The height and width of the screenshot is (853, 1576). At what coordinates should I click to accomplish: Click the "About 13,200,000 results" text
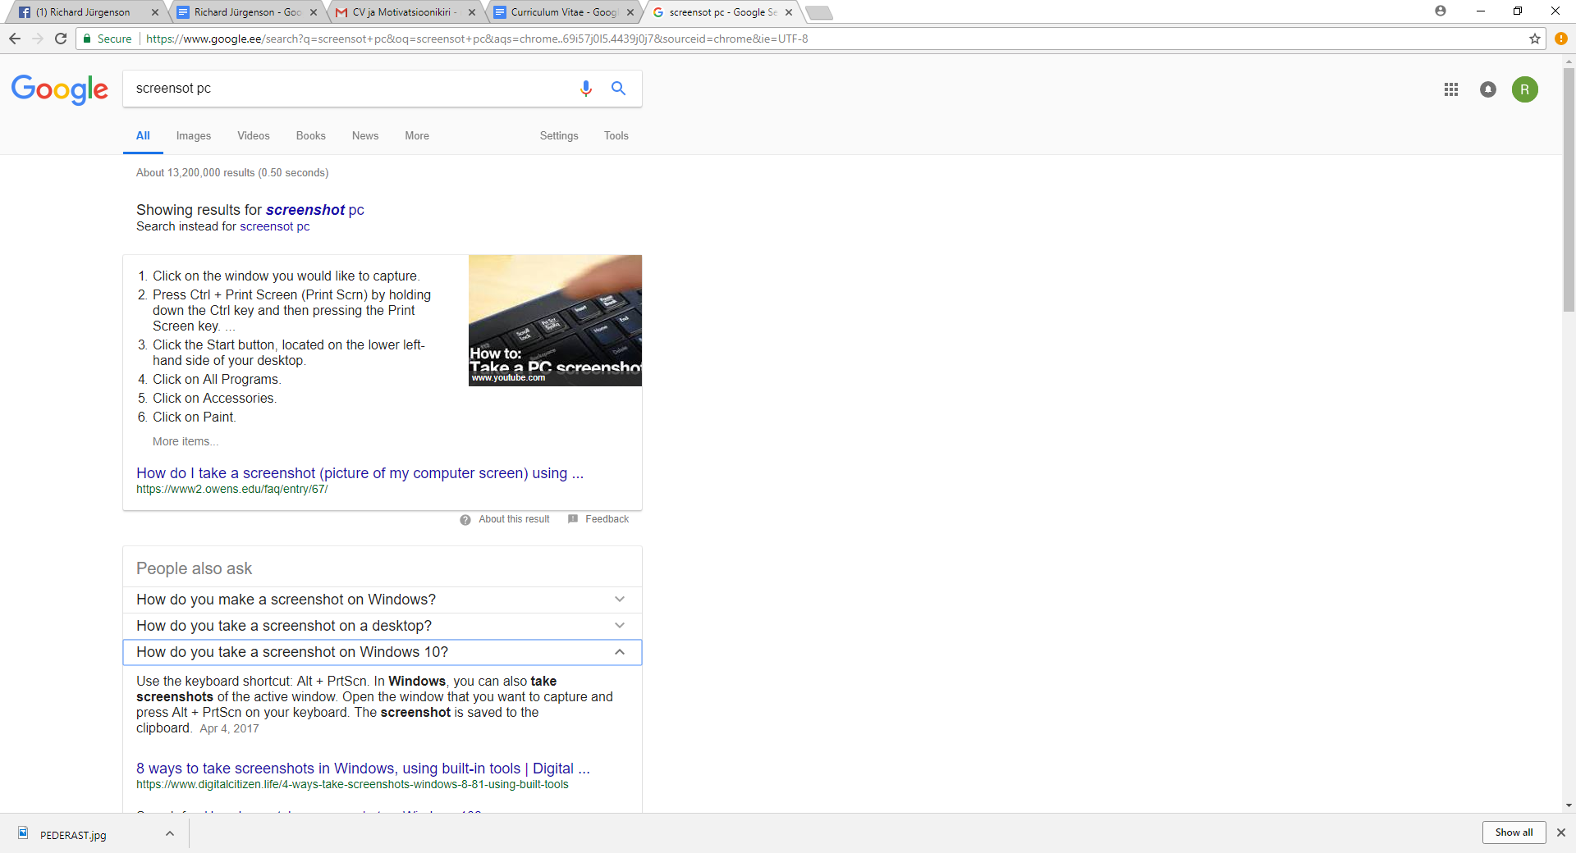tap(232, 173)
